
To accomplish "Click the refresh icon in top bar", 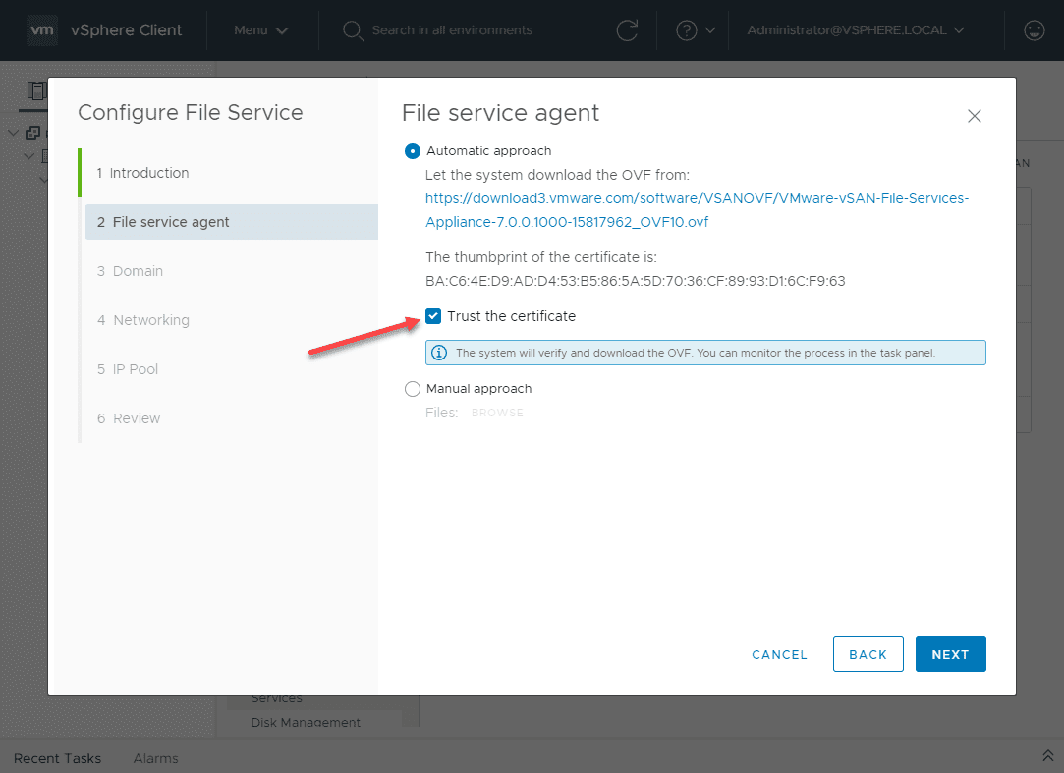I will 628,30.
